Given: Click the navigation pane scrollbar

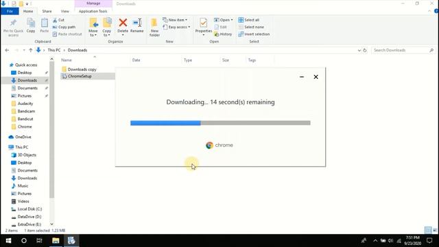Looking at the screenshot, I should 52,129.
